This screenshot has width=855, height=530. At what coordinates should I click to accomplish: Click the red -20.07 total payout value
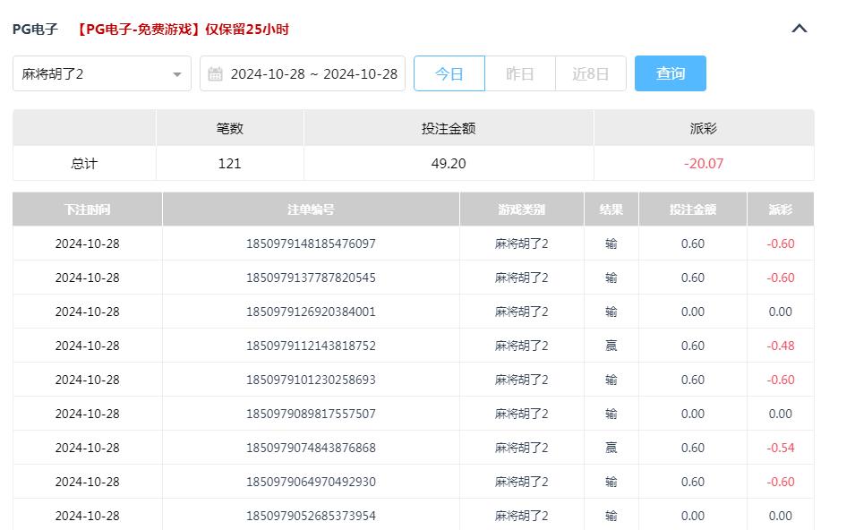(x=704, y=163)
